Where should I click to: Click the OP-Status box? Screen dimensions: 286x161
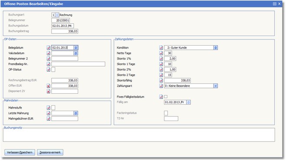click(53, 69)
